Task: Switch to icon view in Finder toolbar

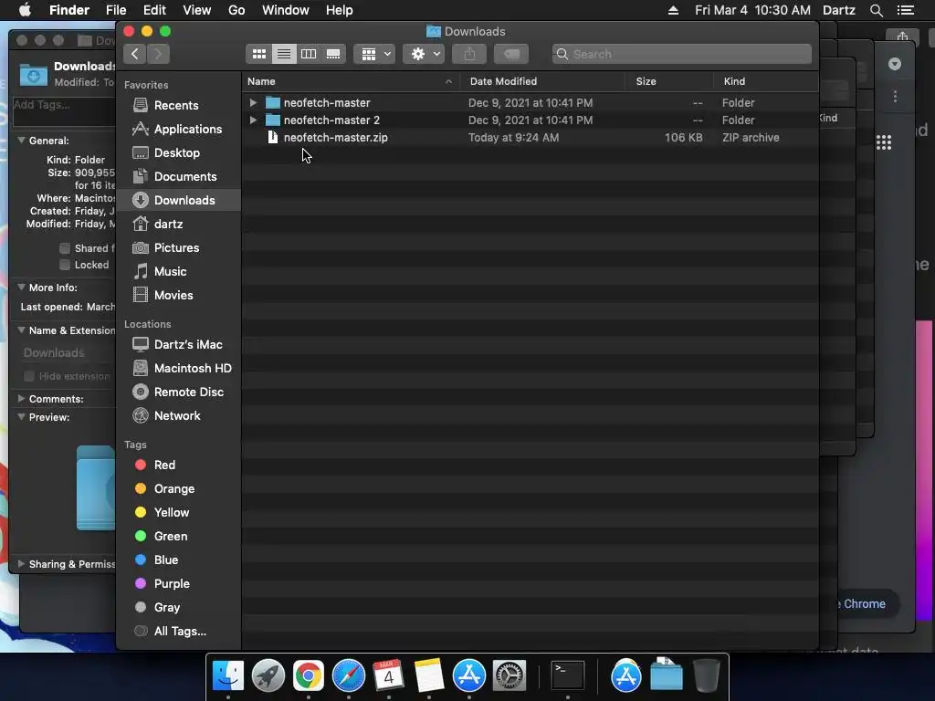Action: (x=258, y=54)
